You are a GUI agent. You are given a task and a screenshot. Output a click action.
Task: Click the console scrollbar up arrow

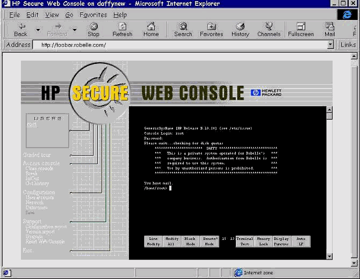(x=329, y=110)
